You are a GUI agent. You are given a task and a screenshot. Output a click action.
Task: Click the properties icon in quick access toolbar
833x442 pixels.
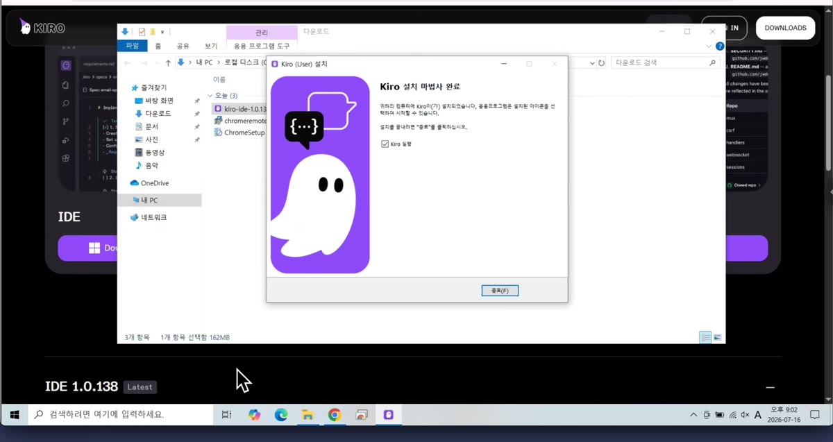tap(142, 32)
